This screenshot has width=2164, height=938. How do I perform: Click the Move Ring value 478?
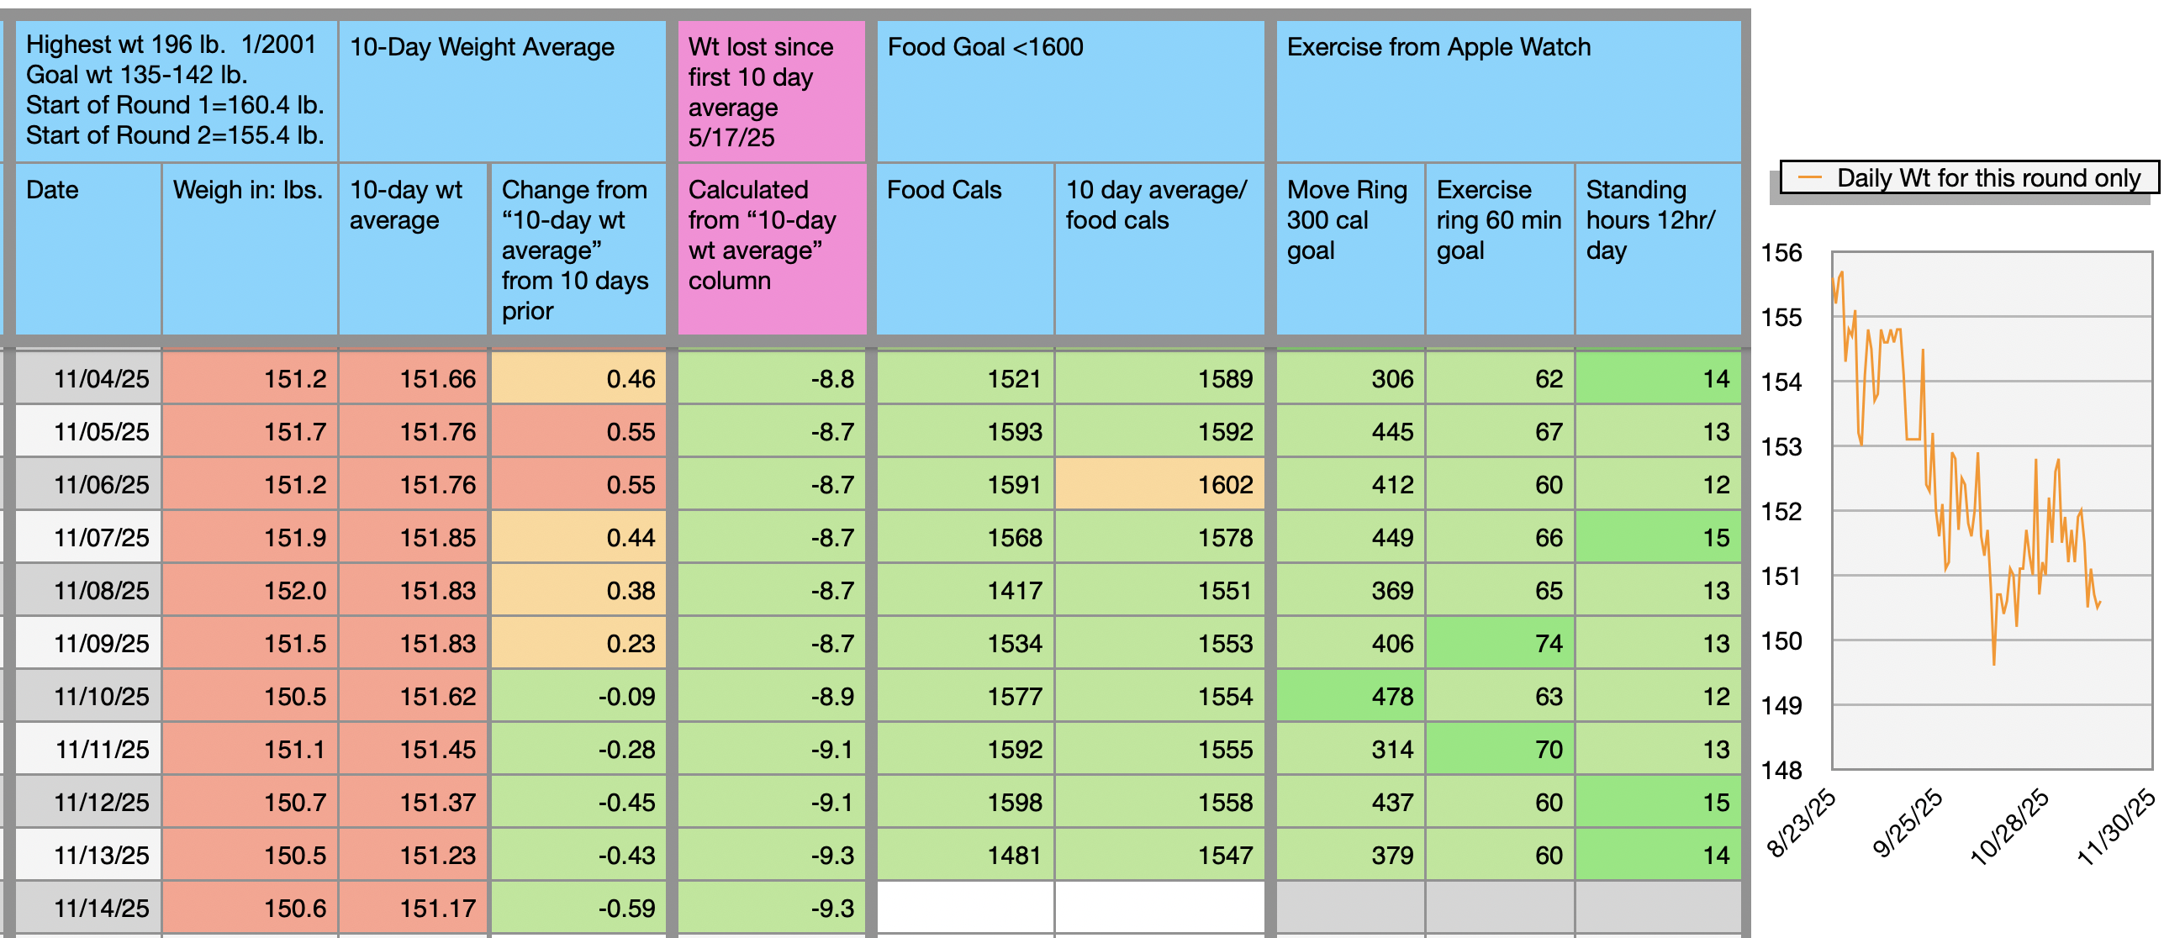point(1350,696)
